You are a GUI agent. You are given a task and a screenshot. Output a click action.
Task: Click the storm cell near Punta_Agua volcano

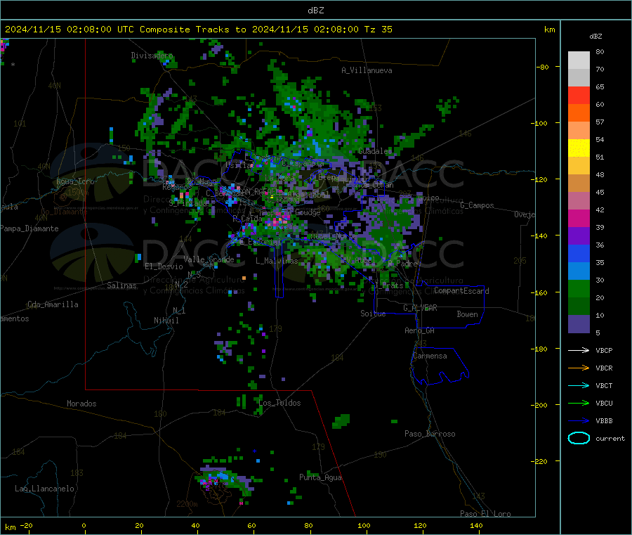coord(224,480)
